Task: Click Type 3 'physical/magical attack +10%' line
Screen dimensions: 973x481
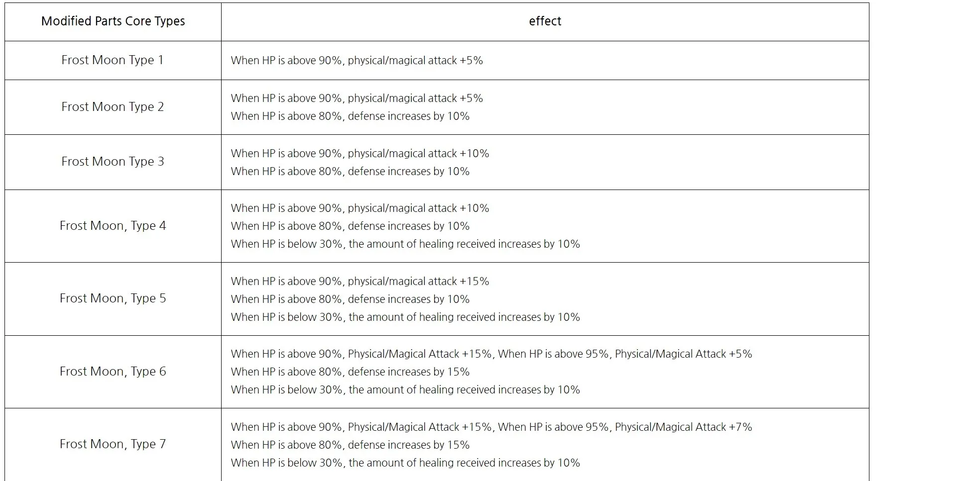Action: [360, 154]
